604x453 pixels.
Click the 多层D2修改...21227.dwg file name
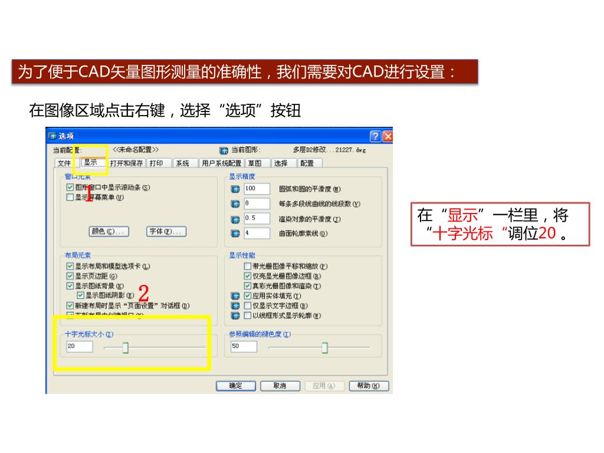329,150
